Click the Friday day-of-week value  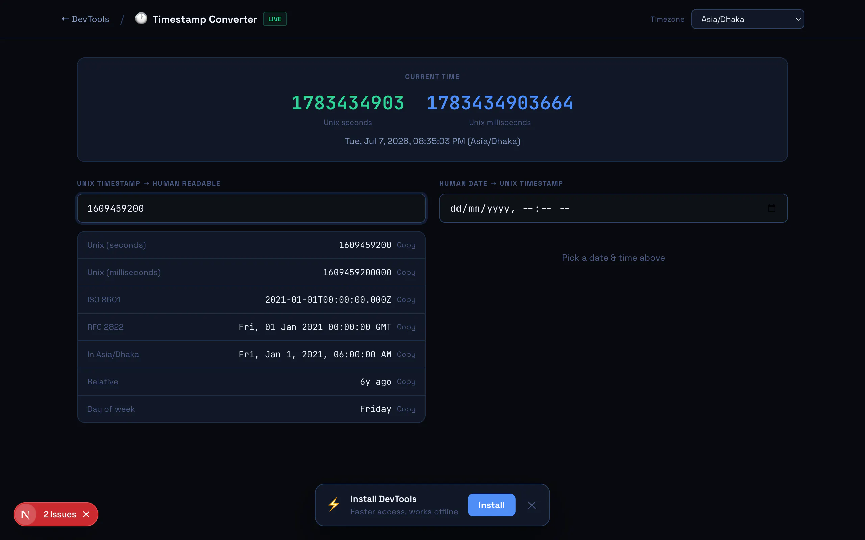375,409
